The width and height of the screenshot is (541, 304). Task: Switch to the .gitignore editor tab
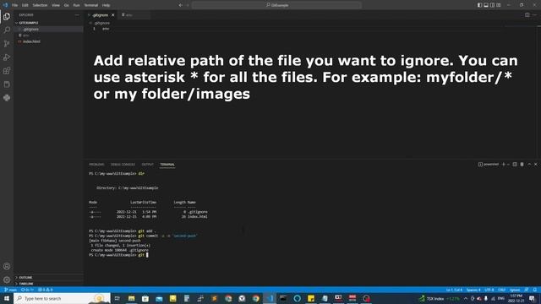(101, 15)
